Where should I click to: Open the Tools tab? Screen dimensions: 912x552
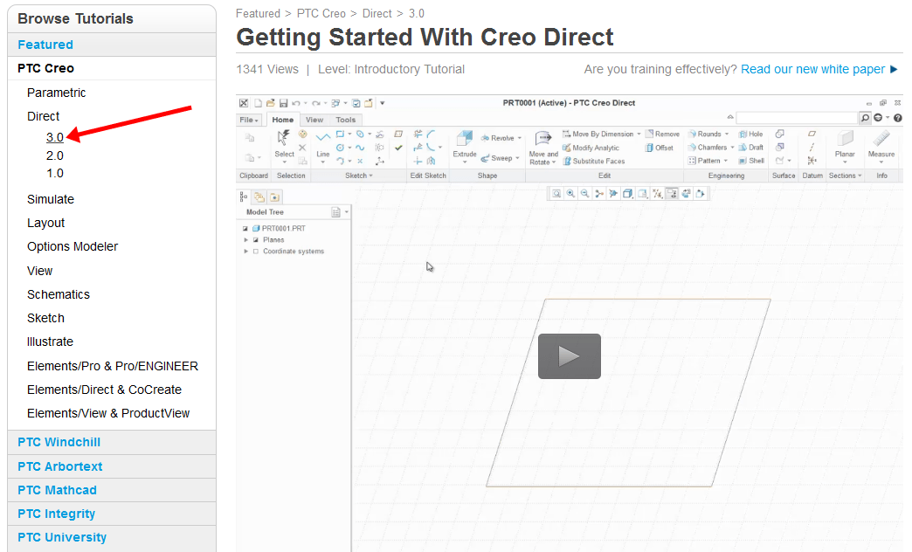tap(344, 120)
